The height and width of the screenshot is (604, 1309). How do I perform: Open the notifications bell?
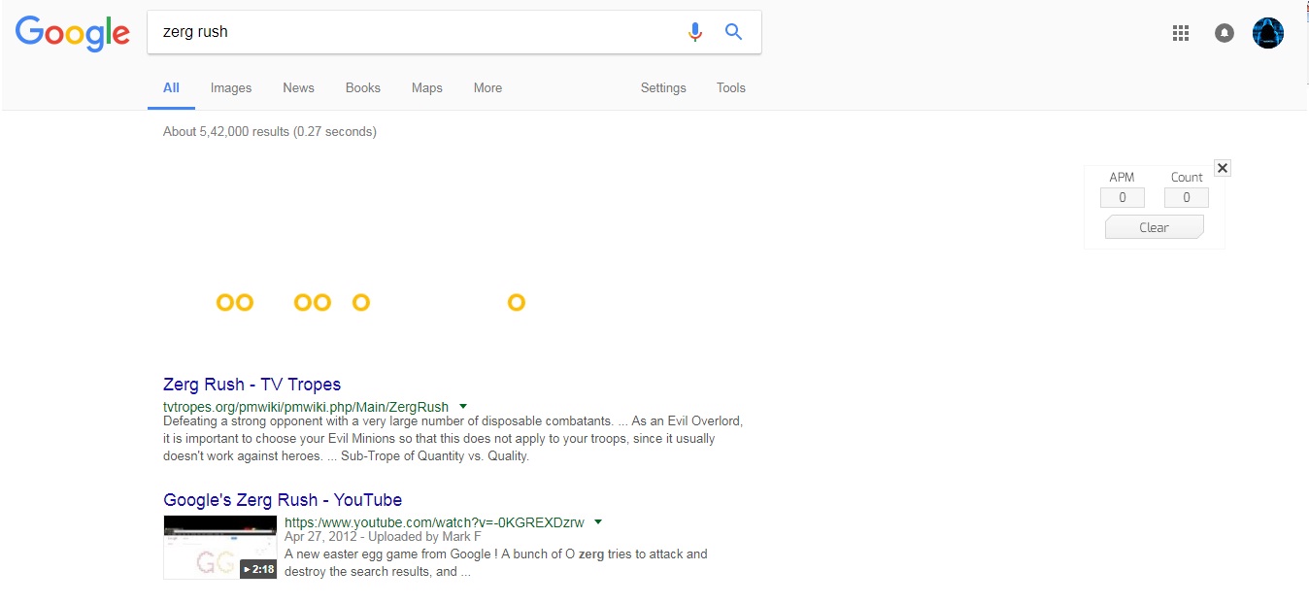[1225, 33]
